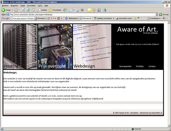Click the "Webdesign," heading text
171x131 pixels.
pyautogui.click(x=10, y=73)
